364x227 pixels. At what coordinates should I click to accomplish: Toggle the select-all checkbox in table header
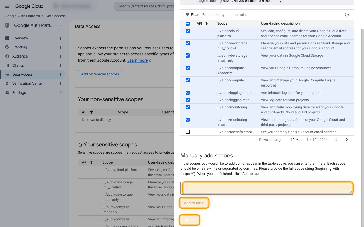point(188,23)
